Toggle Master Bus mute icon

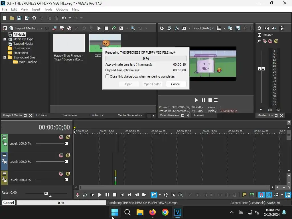click(270, 41)
